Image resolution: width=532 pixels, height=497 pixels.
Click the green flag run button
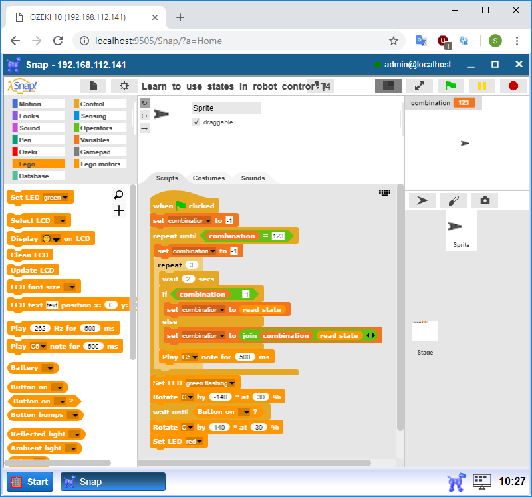click(451, 86)
